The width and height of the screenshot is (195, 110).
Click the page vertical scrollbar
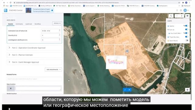pos(191,75)
